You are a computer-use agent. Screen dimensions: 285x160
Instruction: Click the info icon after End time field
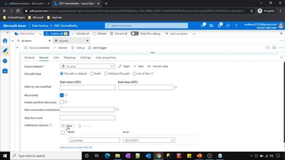click(x=176, y=88)
